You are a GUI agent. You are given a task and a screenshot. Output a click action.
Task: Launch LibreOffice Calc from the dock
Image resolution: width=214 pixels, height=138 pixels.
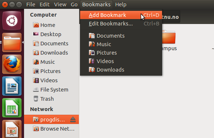[12, 108]
